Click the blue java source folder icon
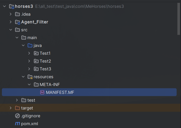Screen dimensions: 181x128 pyautogui.click(x=30, y=45)
